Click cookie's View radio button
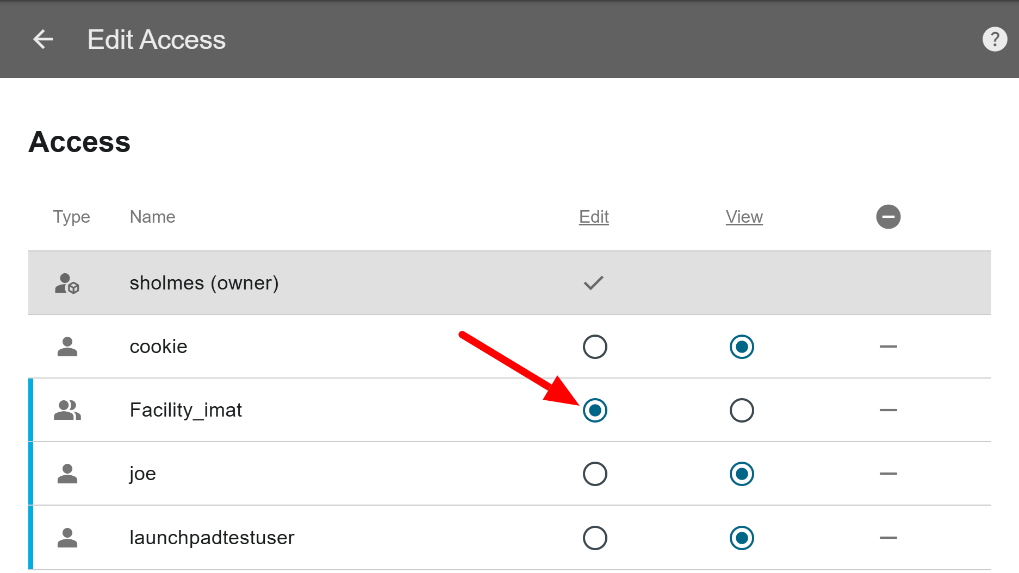This screenshot has width=1019, height=573. click(743, 347)
